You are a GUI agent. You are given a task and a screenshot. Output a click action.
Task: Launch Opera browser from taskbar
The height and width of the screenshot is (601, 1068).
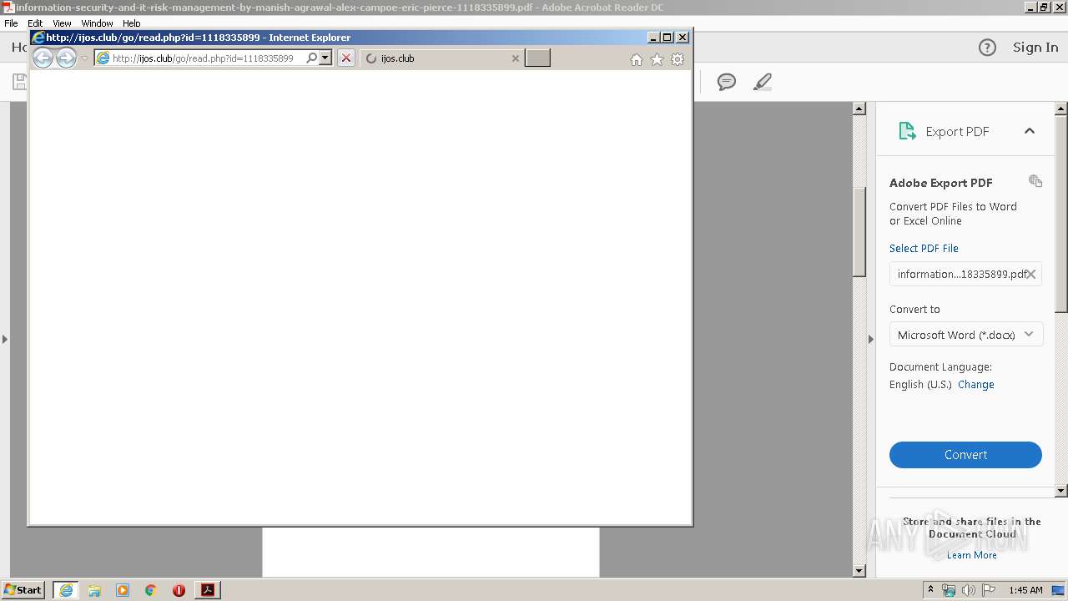179,590
